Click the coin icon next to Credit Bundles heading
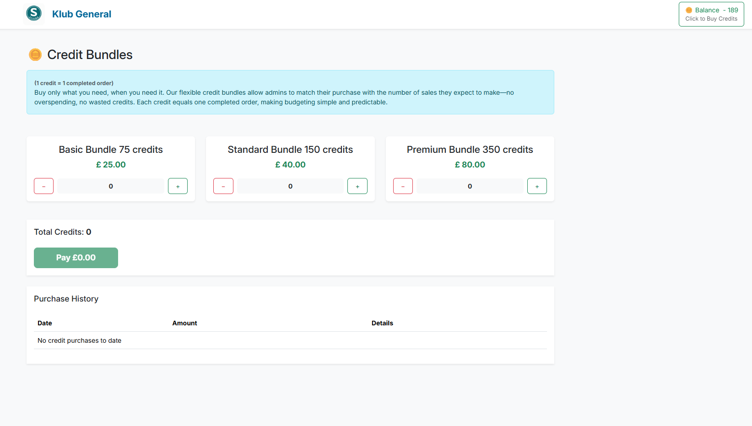The width and height of the screenshot is (752, 426). (x=35, y=54)
